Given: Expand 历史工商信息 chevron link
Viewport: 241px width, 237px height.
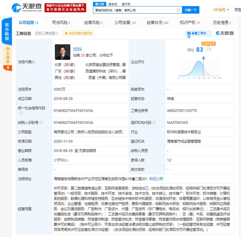Looking at the screenshot, I should 46,33.
